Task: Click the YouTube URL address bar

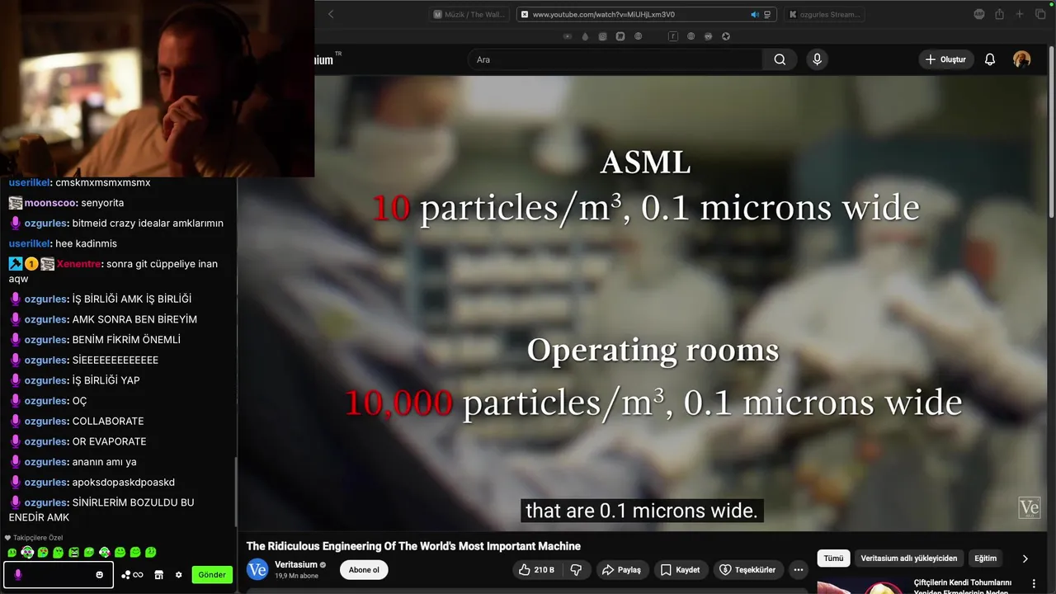Action: 646,14
